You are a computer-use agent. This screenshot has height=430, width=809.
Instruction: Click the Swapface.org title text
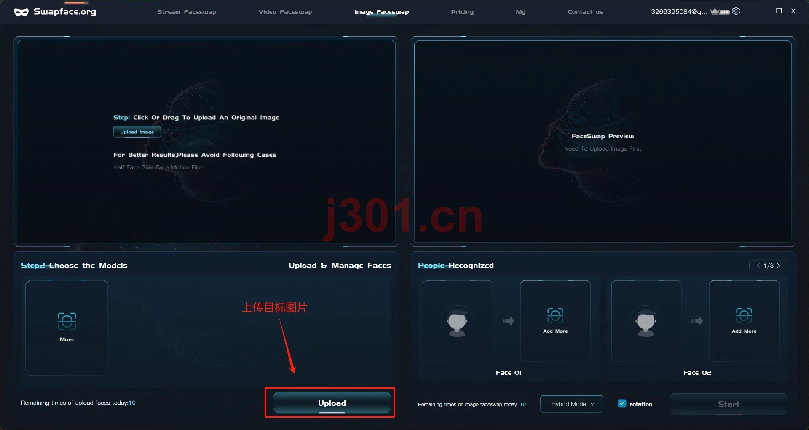[x=65, y=12]
